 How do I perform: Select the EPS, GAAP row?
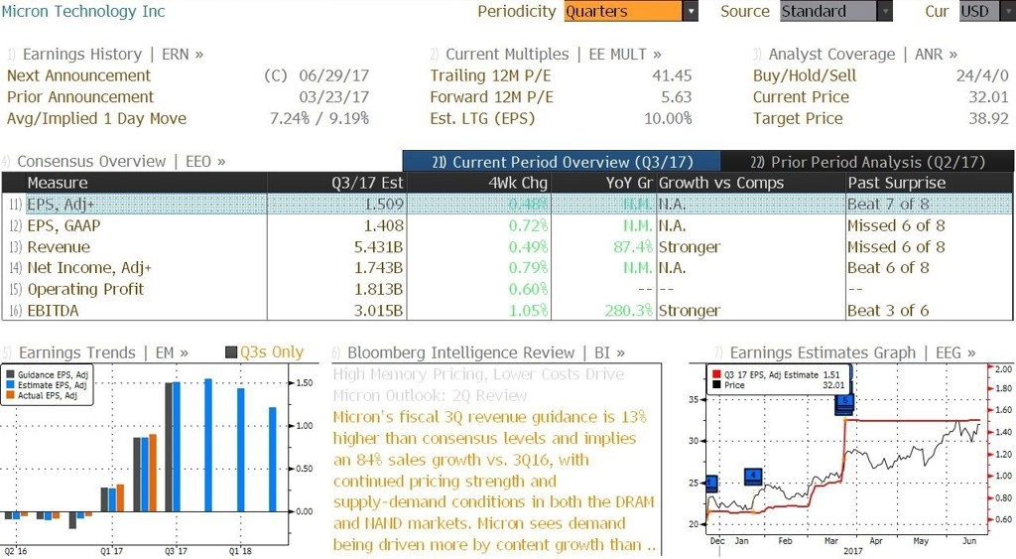507,225
